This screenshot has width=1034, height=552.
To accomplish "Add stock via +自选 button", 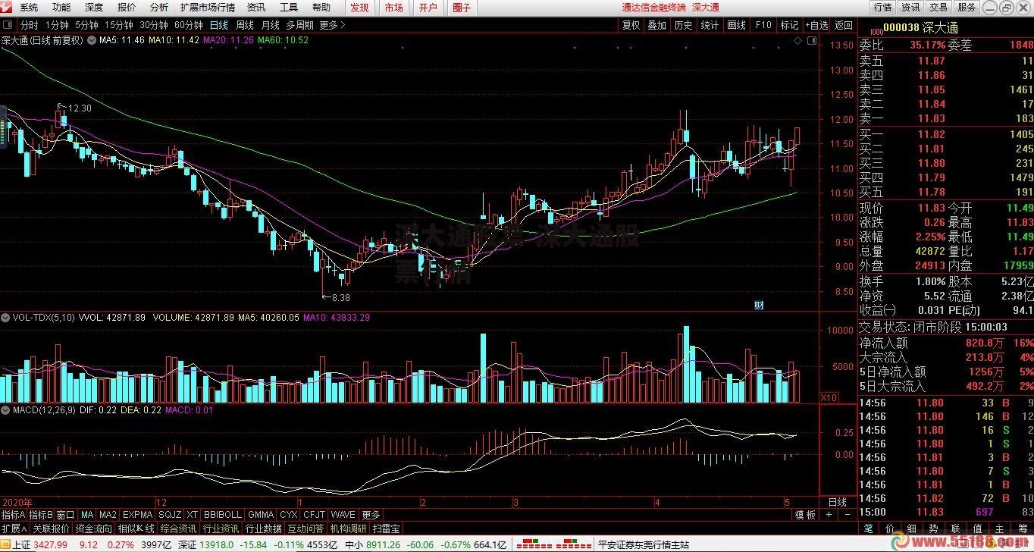I will point(816,25).
